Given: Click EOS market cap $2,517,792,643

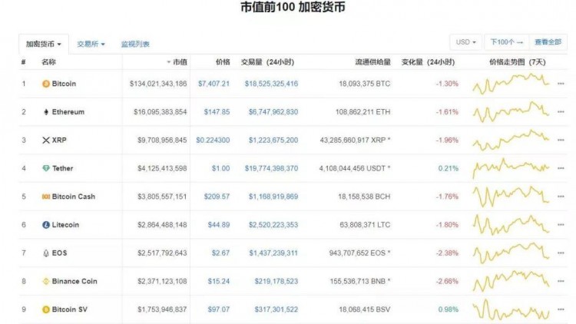Looking at the screenshot, I should pyautogui.click(x=162, y=253).
